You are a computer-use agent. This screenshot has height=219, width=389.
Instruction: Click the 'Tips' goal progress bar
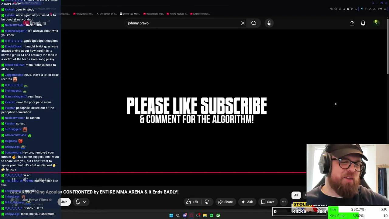point(359,209)
